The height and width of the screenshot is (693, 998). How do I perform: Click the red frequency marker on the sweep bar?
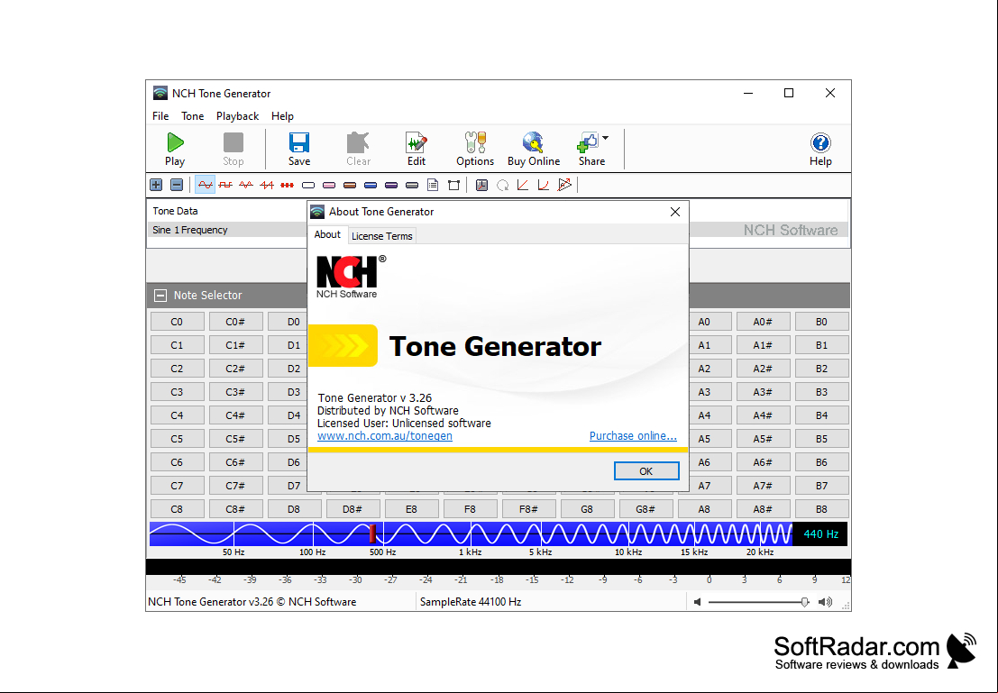coord(372,533)
